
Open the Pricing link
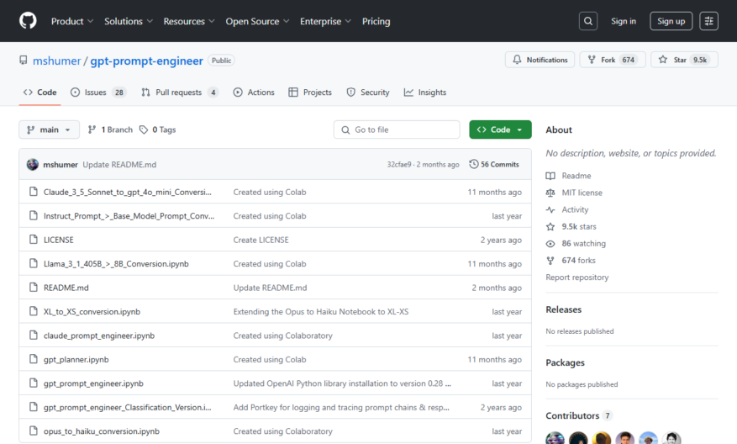tap(376, 21)
